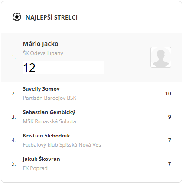This screenshot has width=182, height=183.
Task: Click the Najlepší strelci heading
Action: pyautogui.click(x=52, y=17)
